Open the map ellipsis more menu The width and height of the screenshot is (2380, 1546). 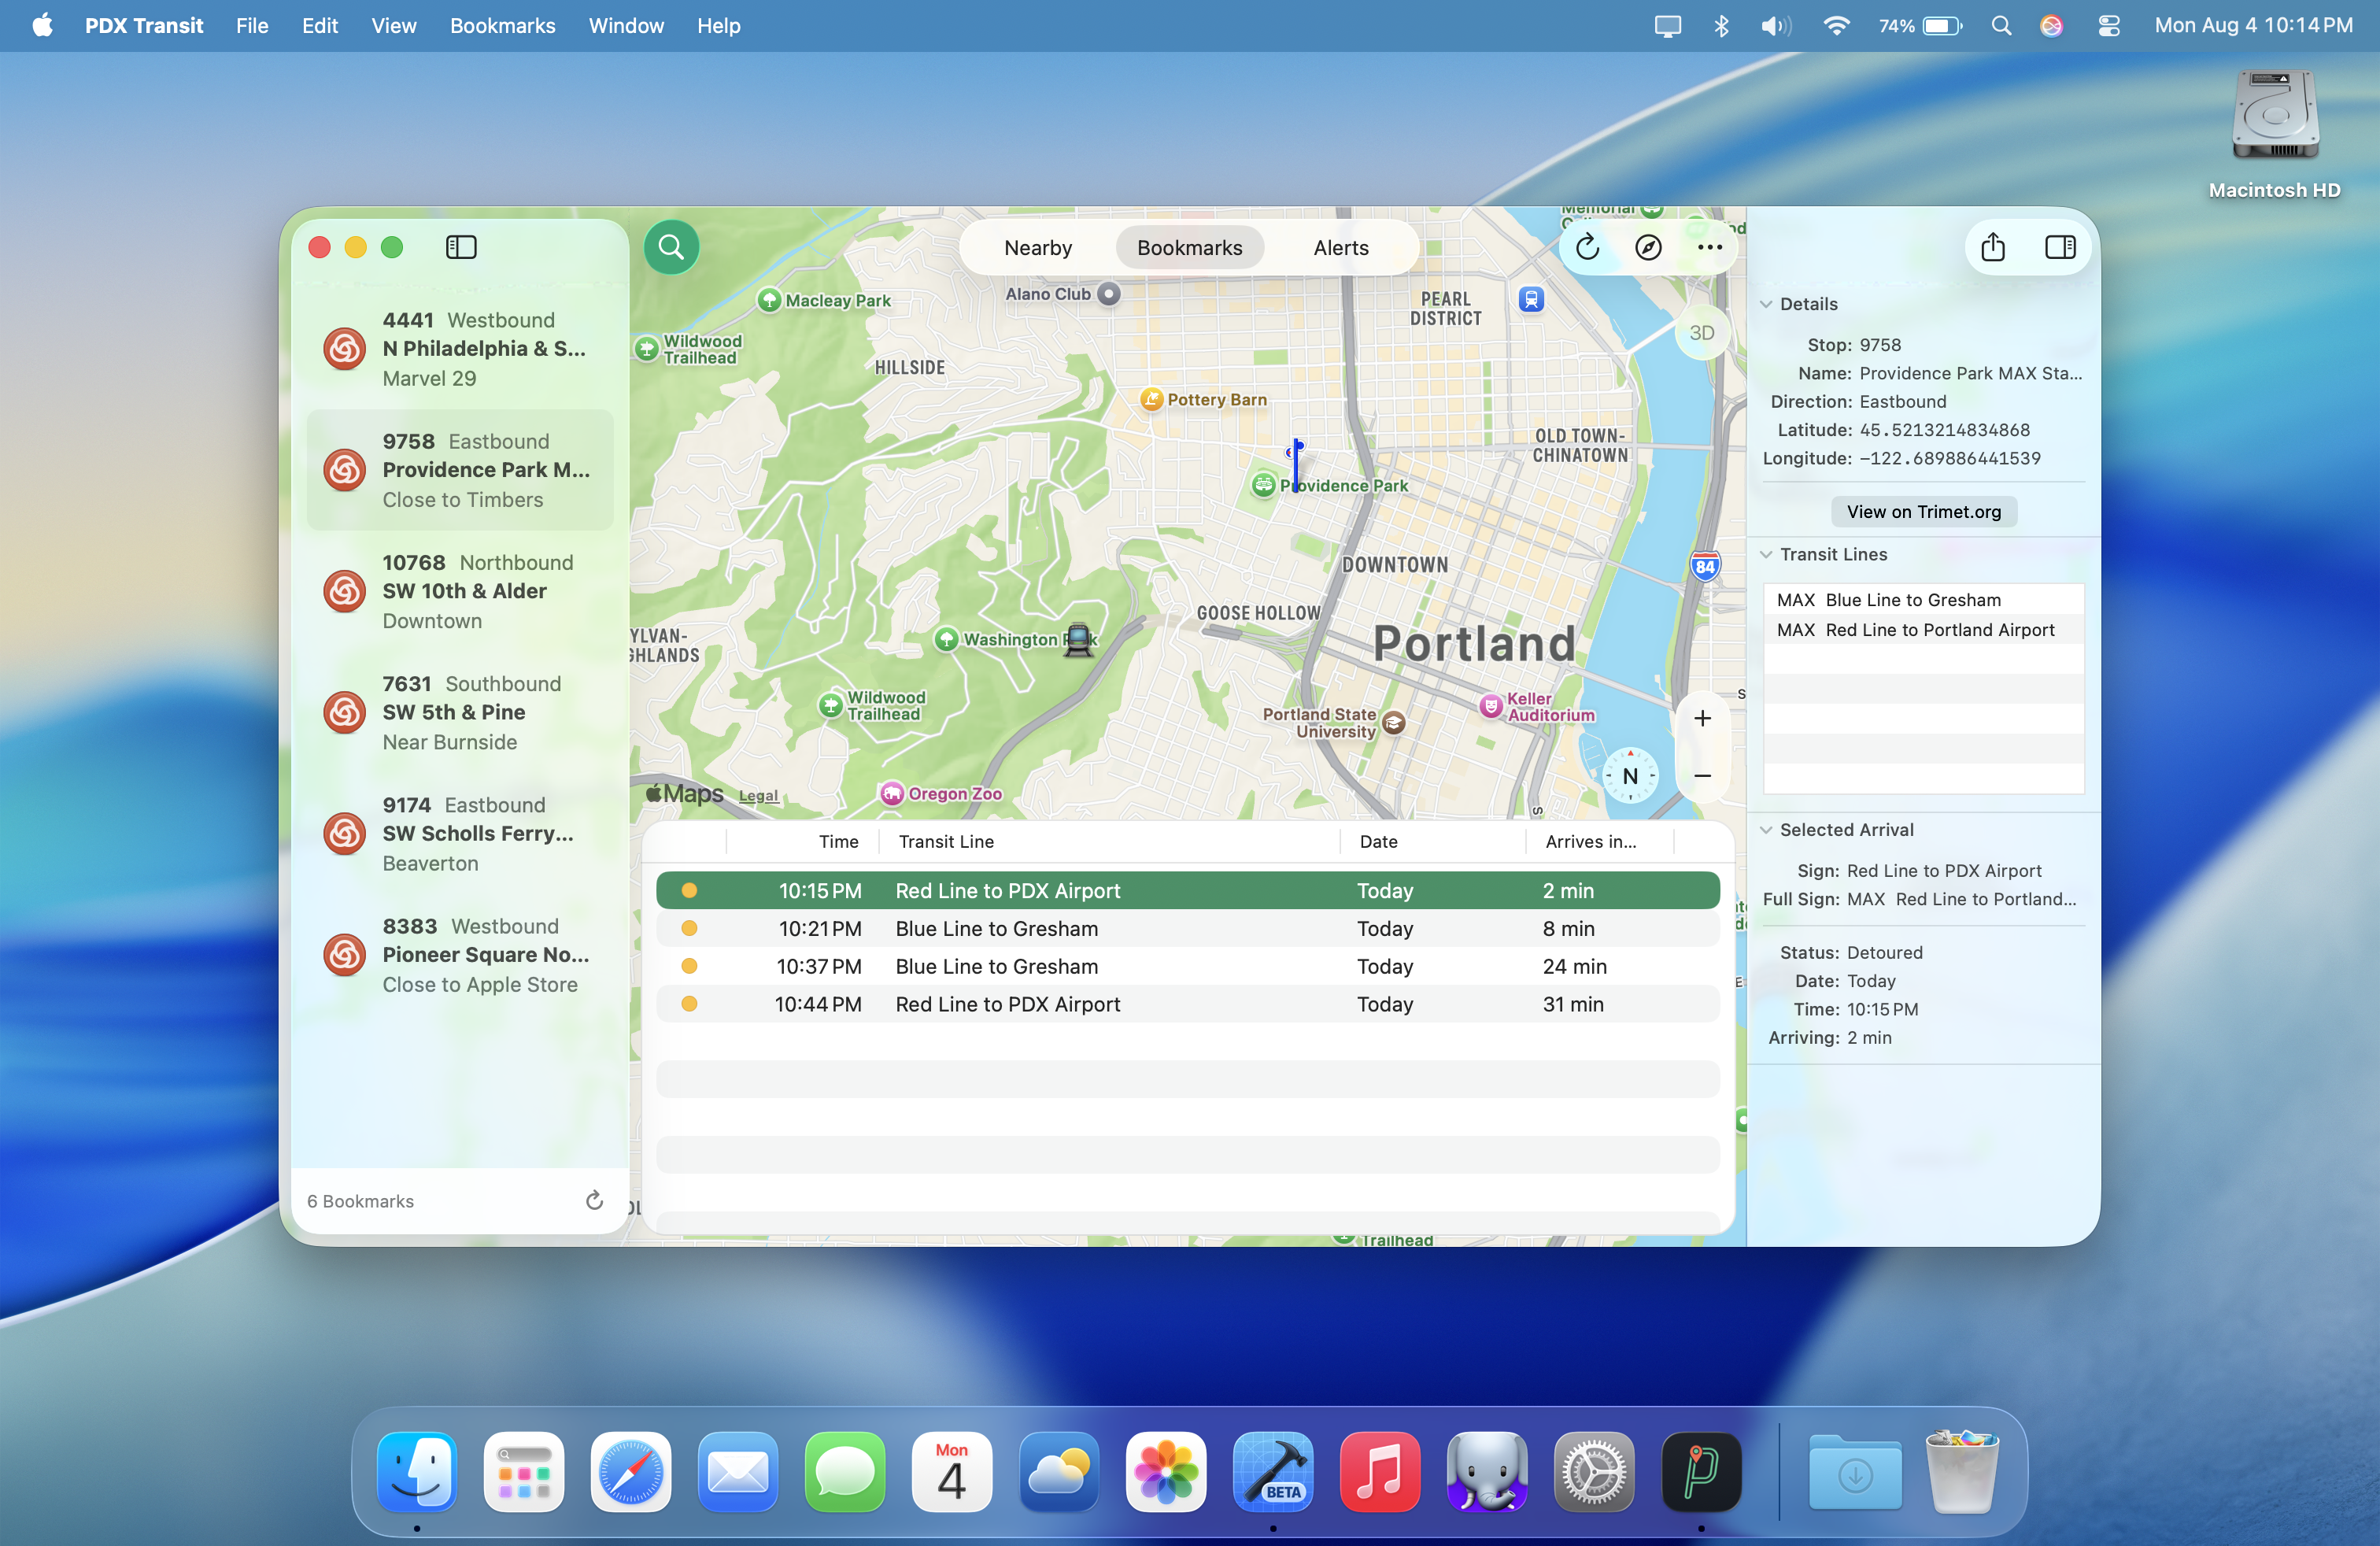click(1709, 247)
